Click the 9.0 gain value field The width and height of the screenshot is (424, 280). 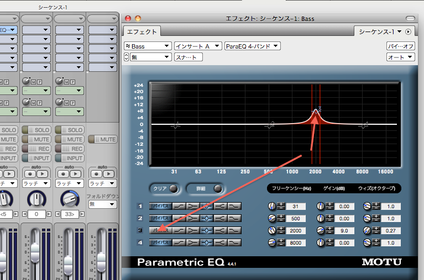pos(344,230)
